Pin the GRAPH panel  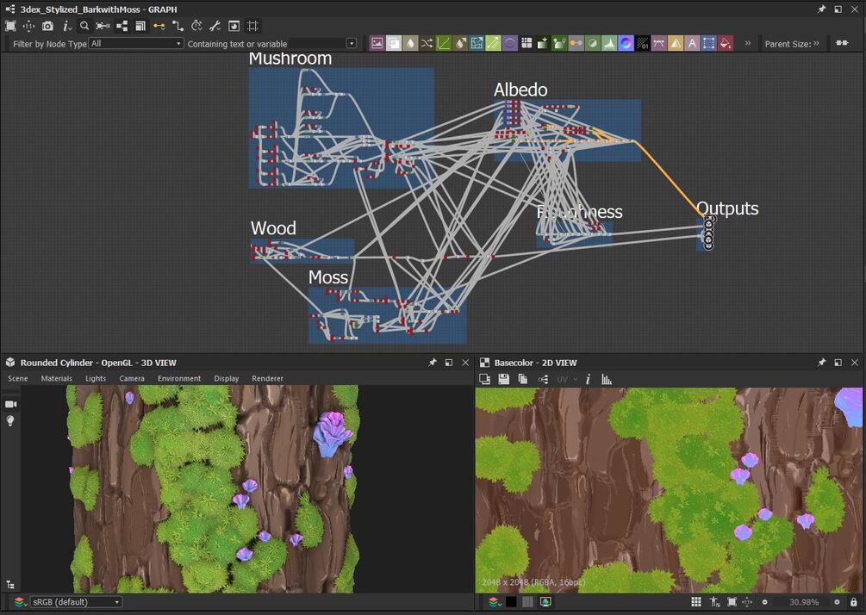pyautogui.click(x=821, y=9)
